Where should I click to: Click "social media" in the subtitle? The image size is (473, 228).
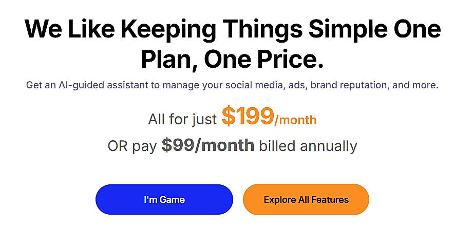coord(255,85)
